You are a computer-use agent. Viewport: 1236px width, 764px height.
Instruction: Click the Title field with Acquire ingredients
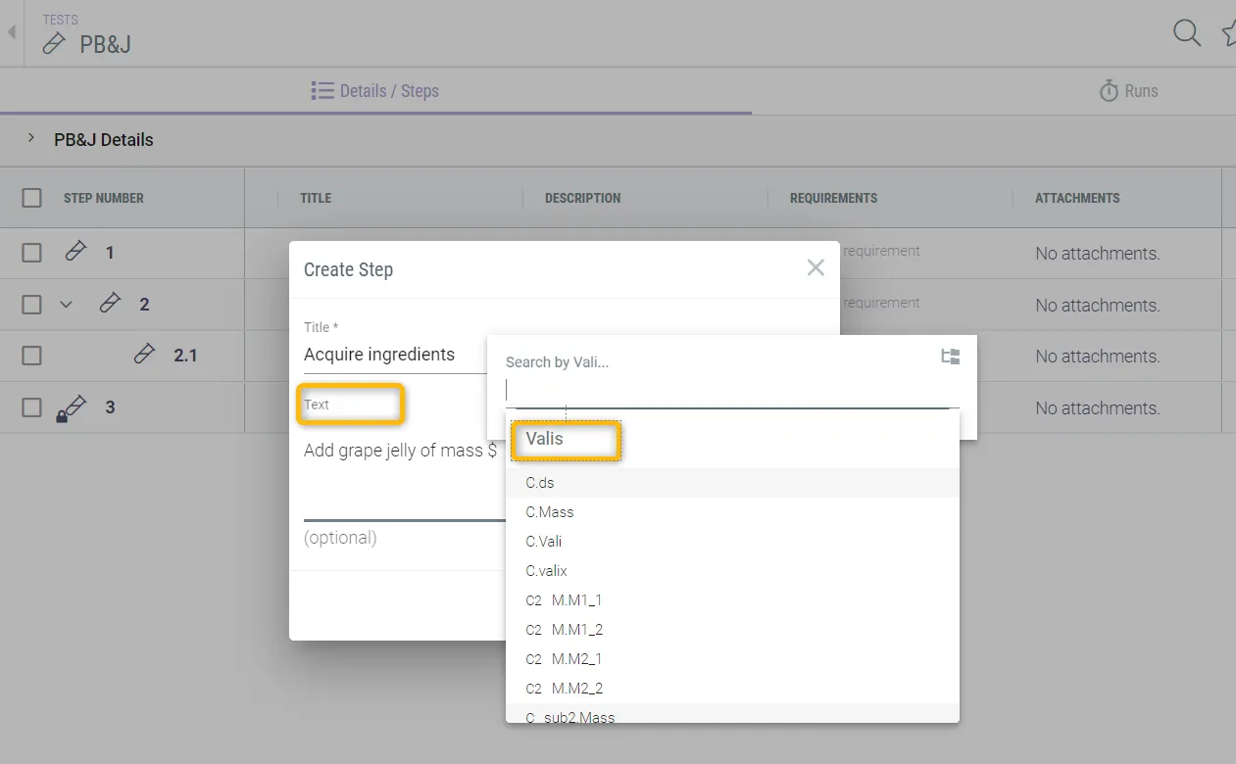point(392,355)
